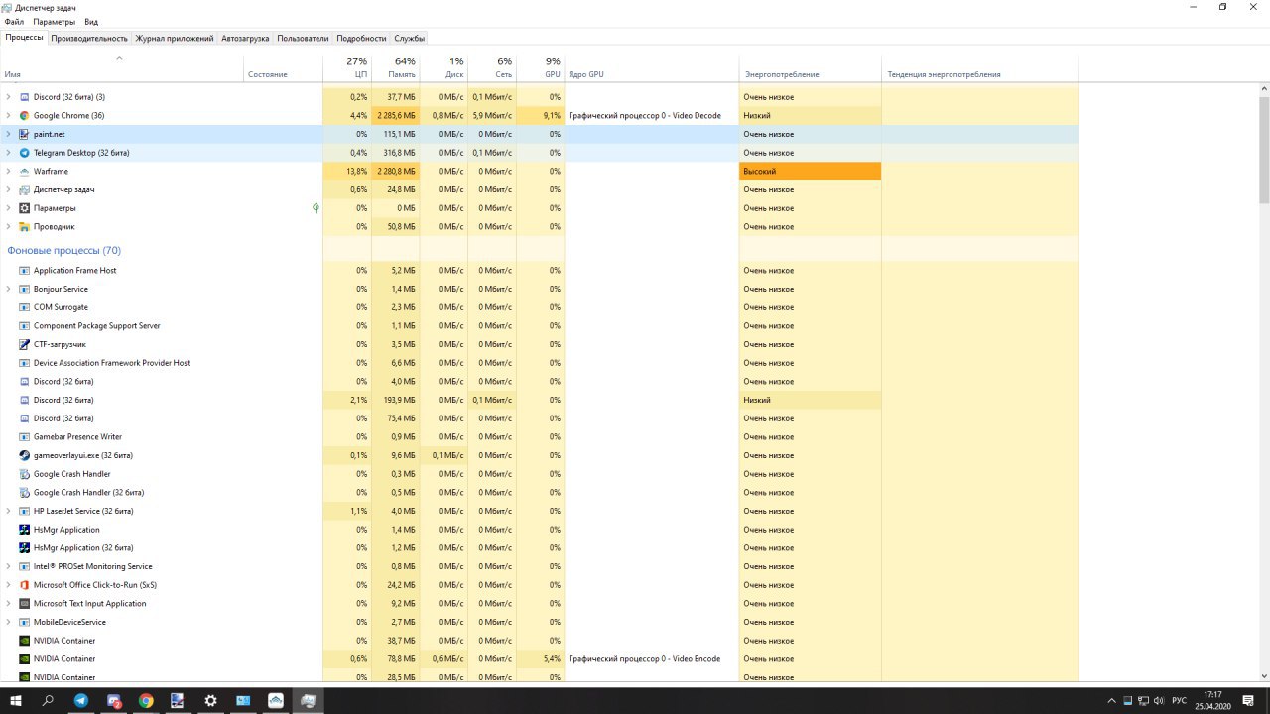Switch to the Пользователи tab
1270x714 pixels.
point(303,38)
